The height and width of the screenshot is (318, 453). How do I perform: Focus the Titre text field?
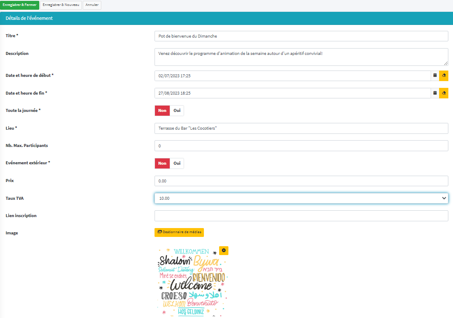pyautogui.click(x=301, y=36)
